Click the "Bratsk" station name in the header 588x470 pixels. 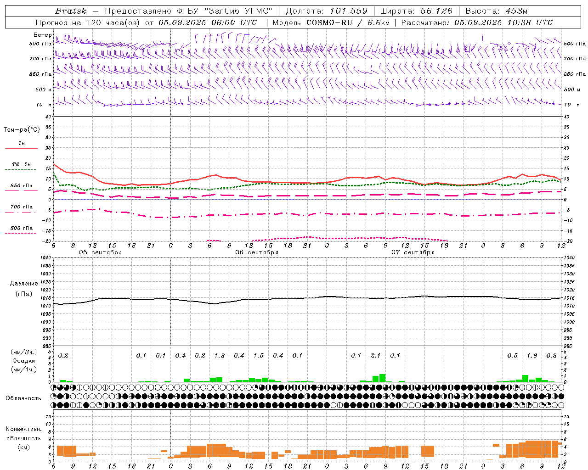coord(71,11)
